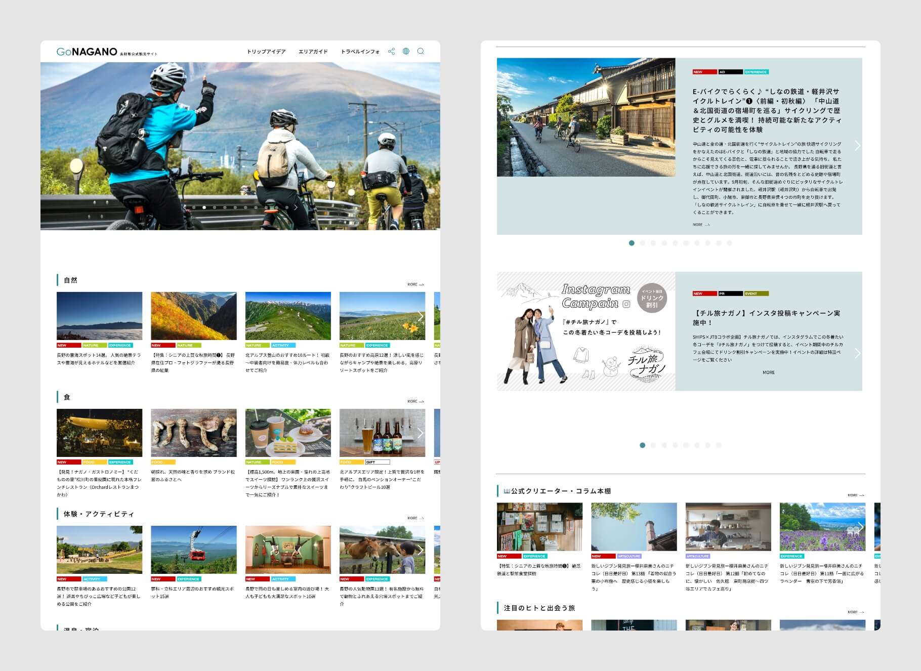The image size is (921, 671).
Task: Open トラベルインフォ menu
Action: tap(360, 52)
